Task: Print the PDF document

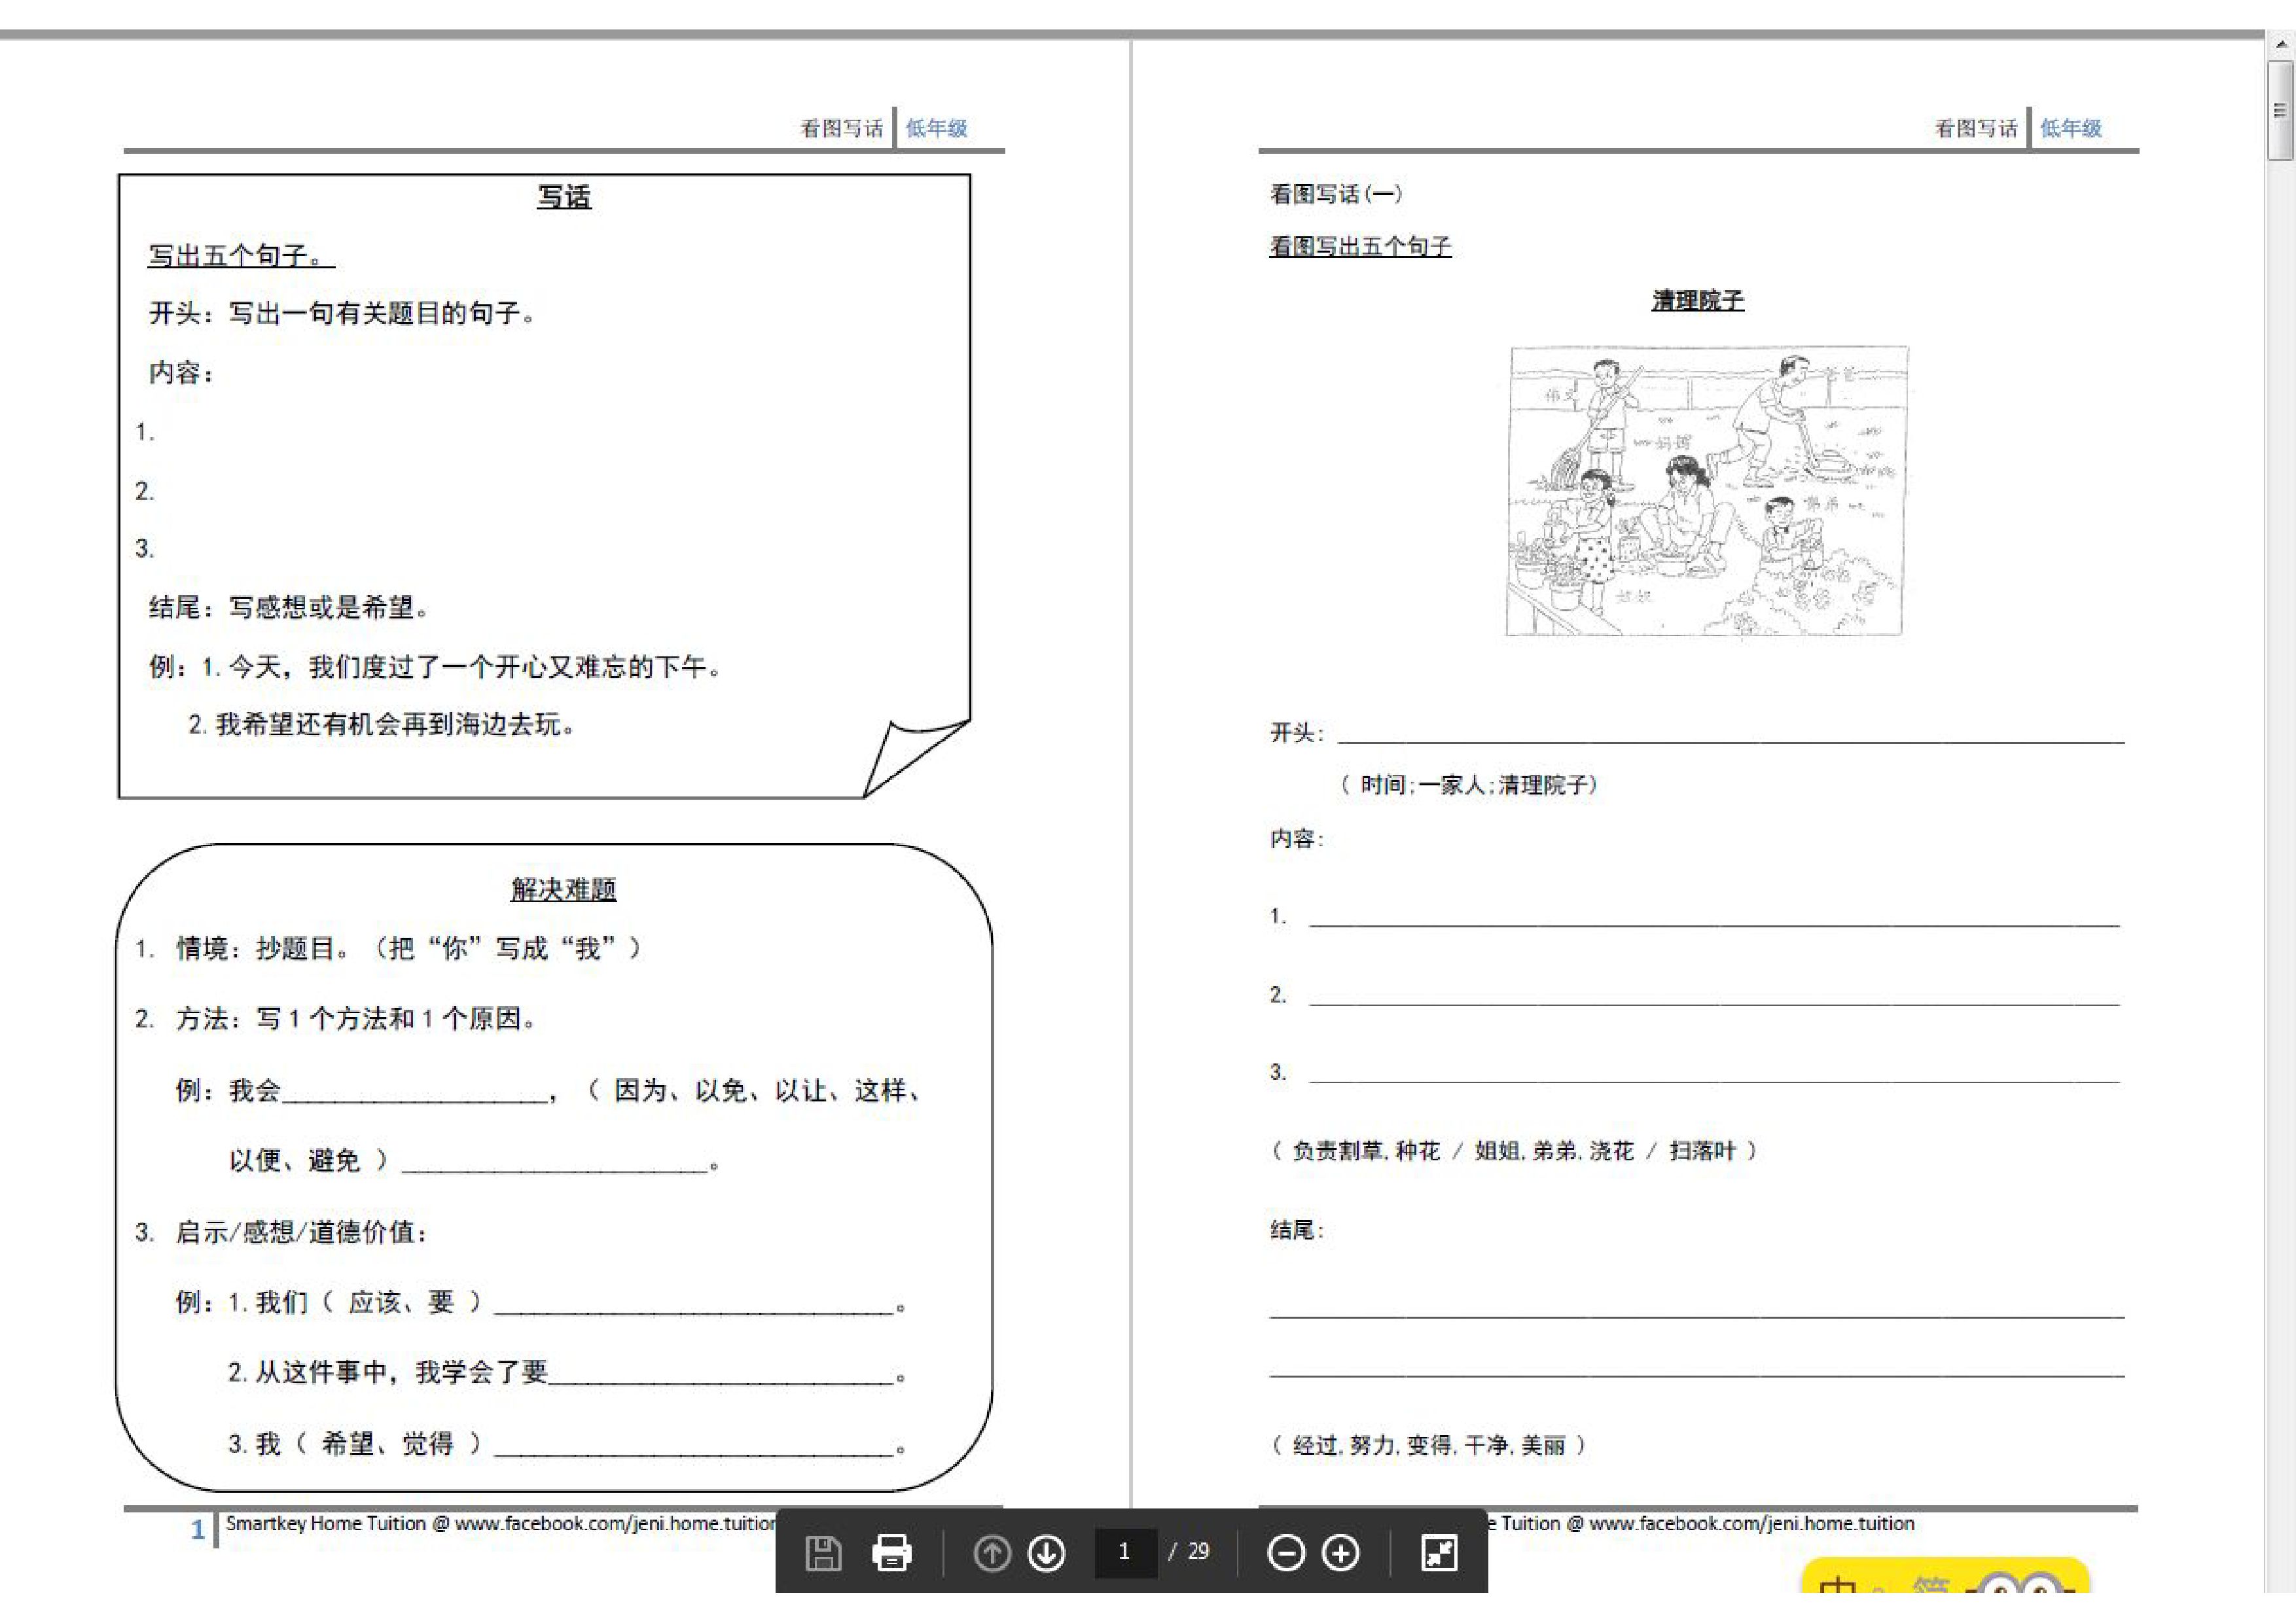Action: tap(891, 1553)
